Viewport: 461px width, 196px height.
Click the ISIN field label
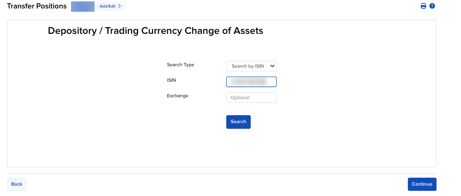171,80
